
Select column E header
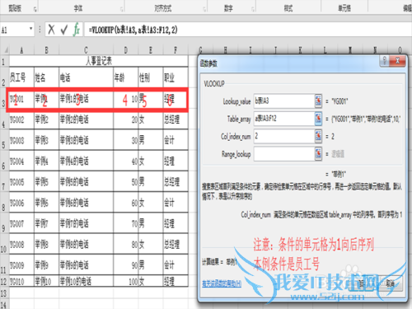coord(151,50)
